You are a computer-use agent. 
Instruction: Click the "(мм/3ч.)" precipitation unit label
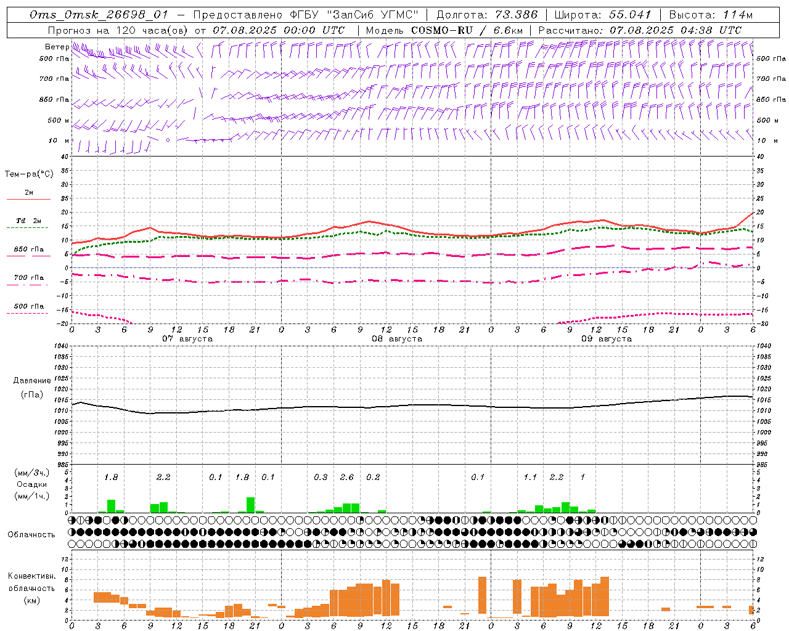31,473
